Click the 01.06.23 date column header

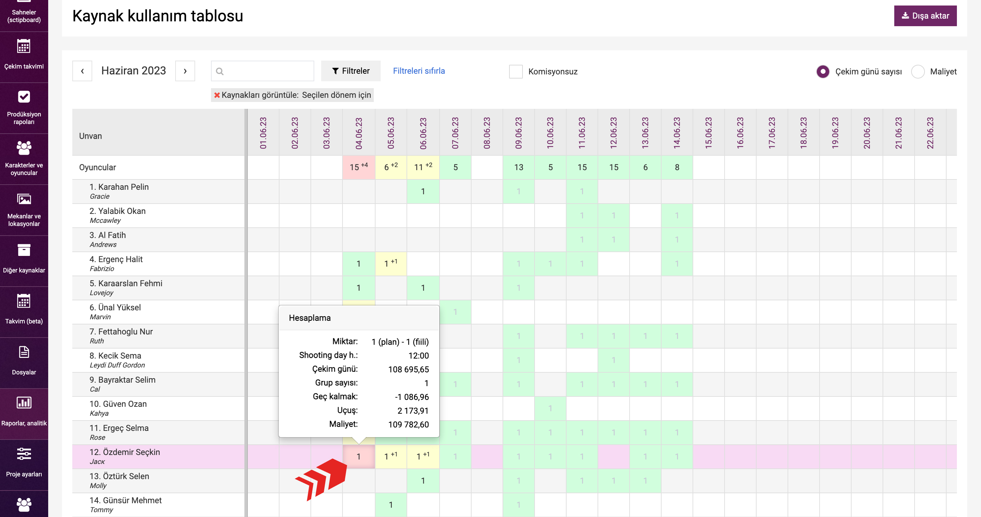click(x=263, y=133)
